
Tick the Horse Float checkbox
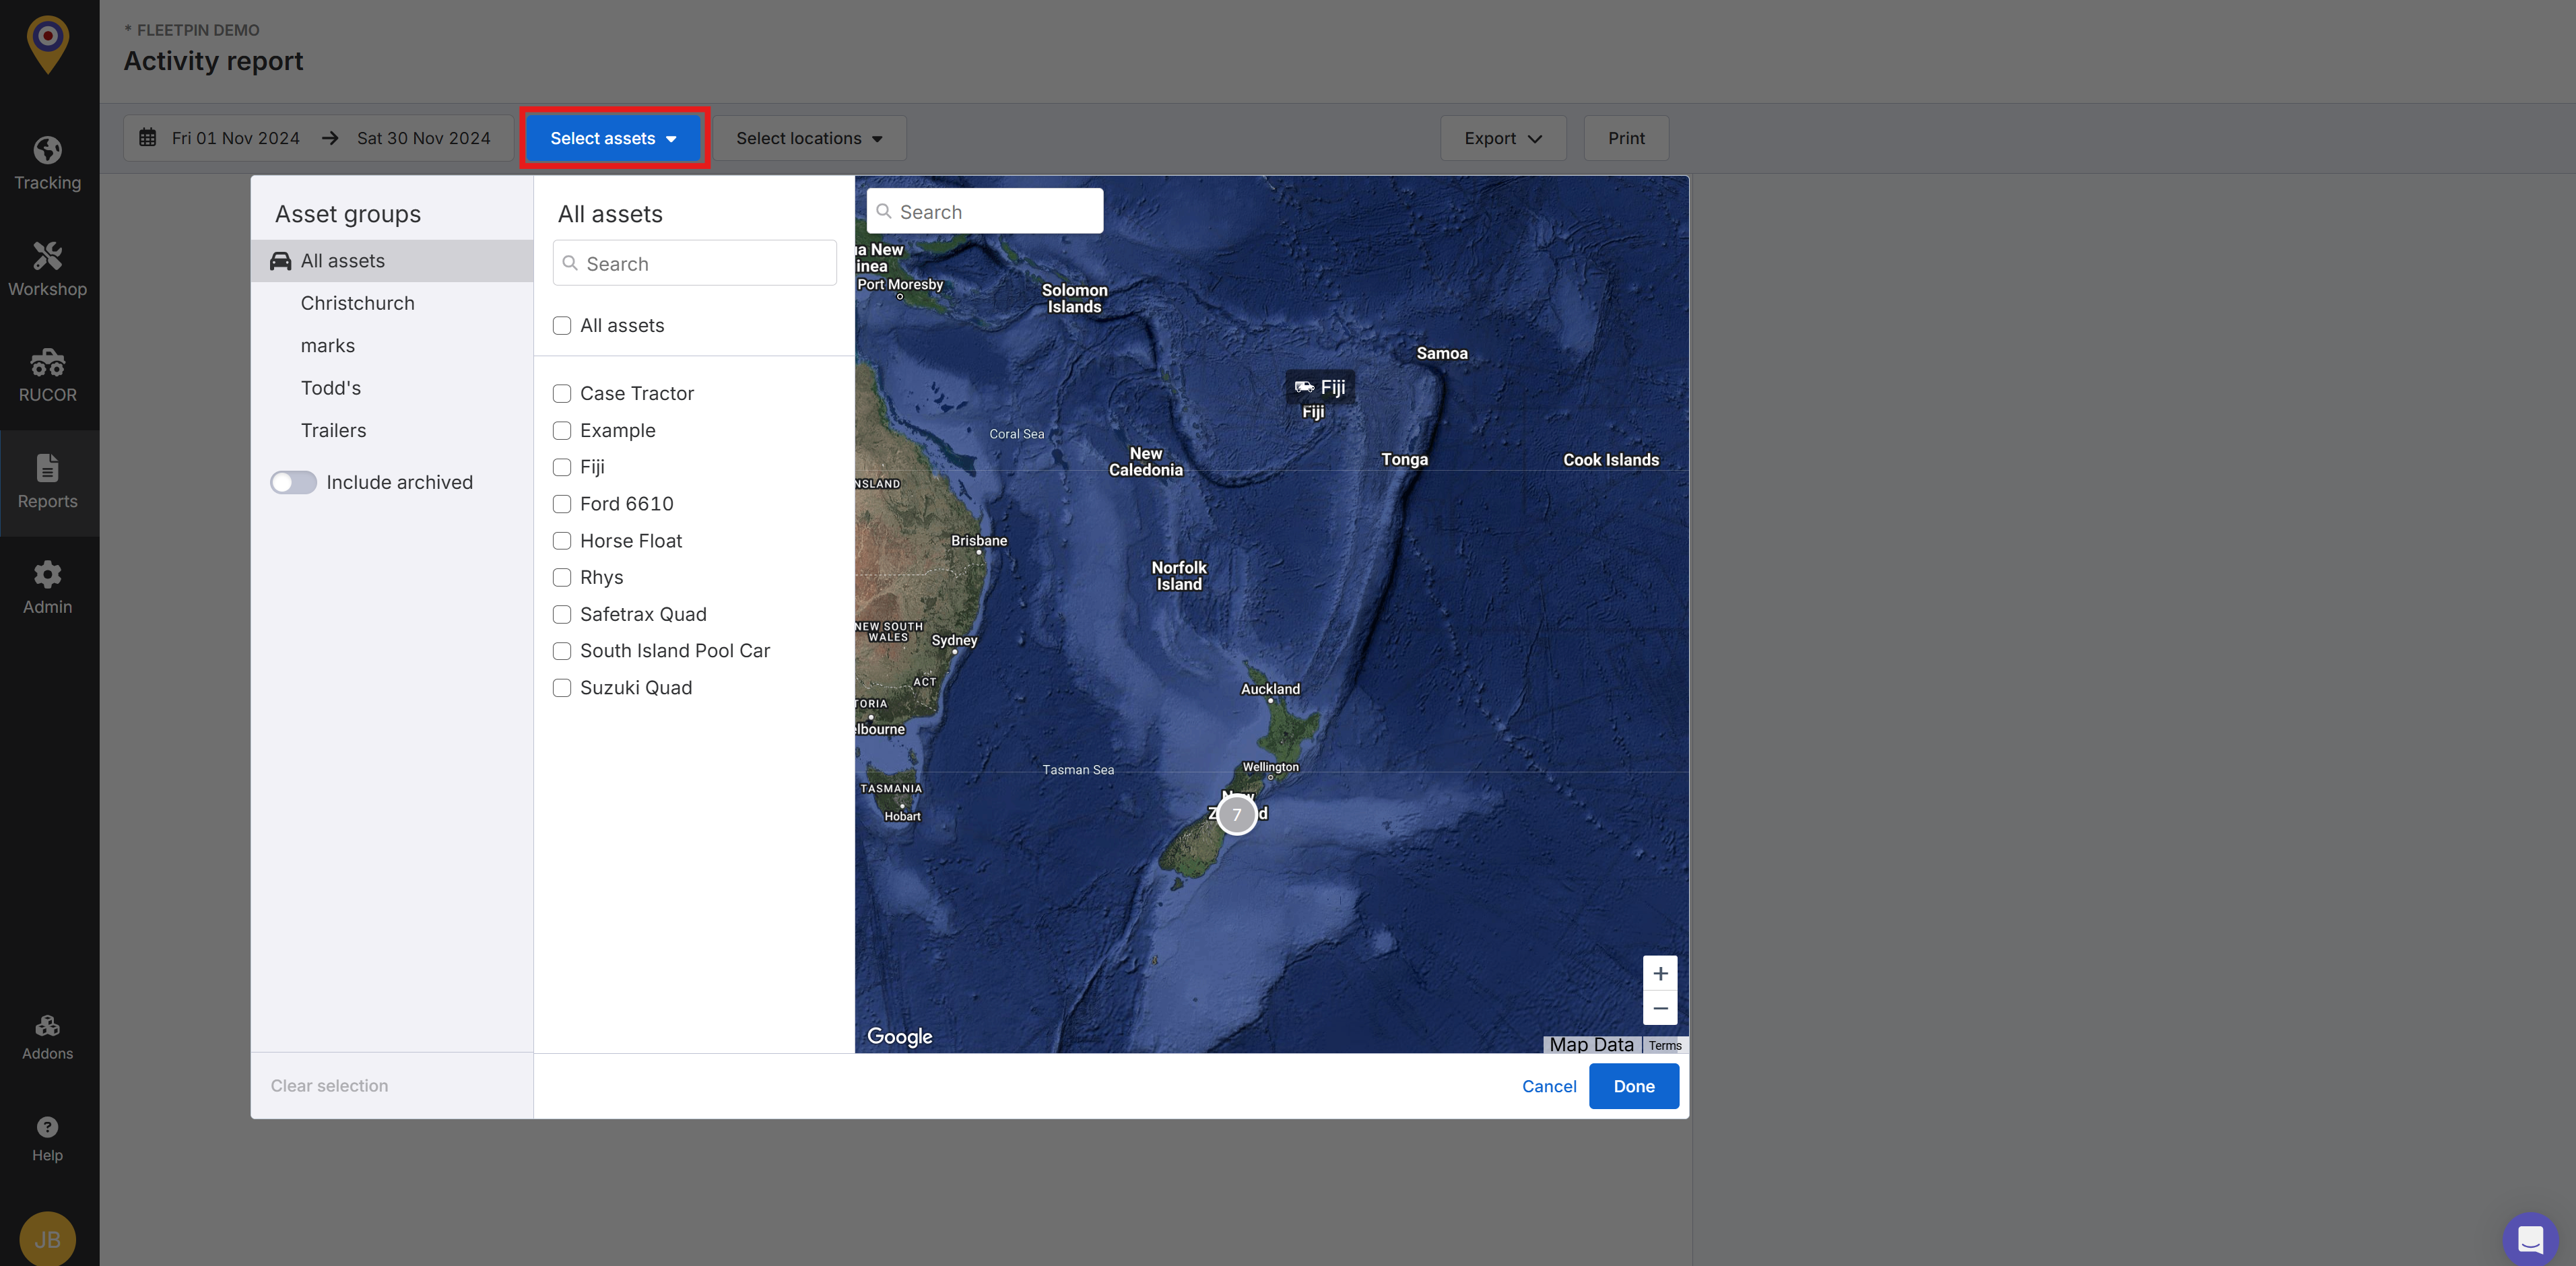[x=562, y=541]
